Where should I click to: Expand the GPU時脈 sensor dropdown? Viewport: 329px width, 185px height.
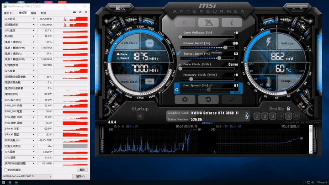[33, 19]
